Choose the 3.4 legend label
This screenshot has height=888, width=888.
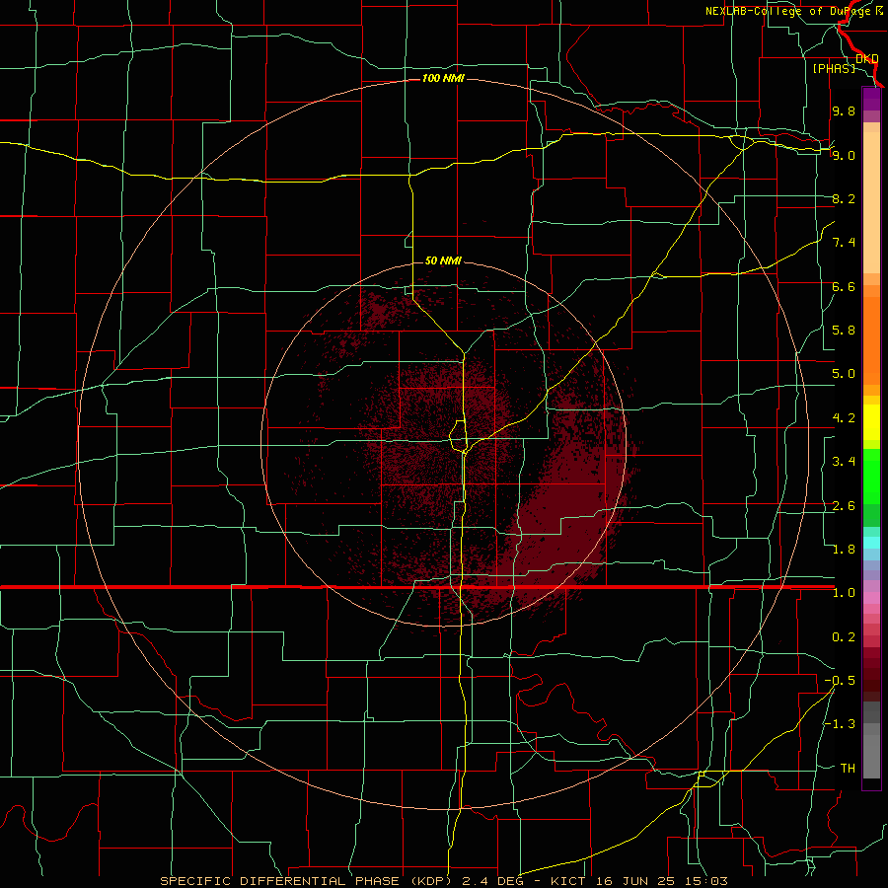tap(844, 462)
